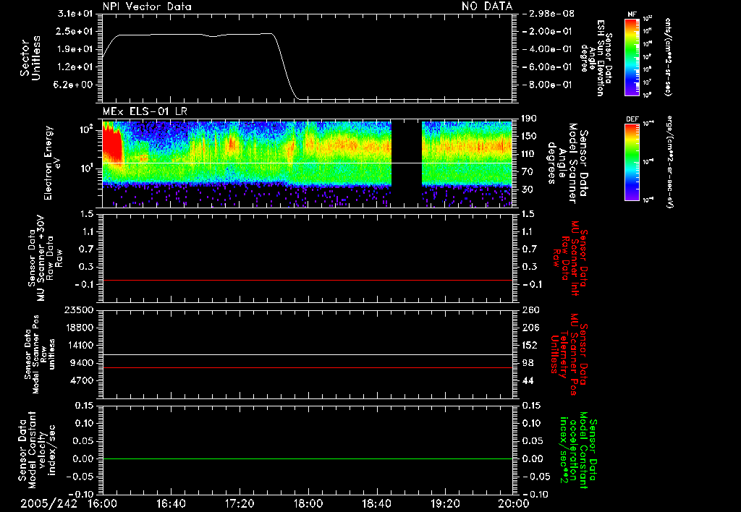Image resolution: width=741 pixels, height=512 pixels.
Task: Click the "20:00" time tick label
Action: [514, 503]
